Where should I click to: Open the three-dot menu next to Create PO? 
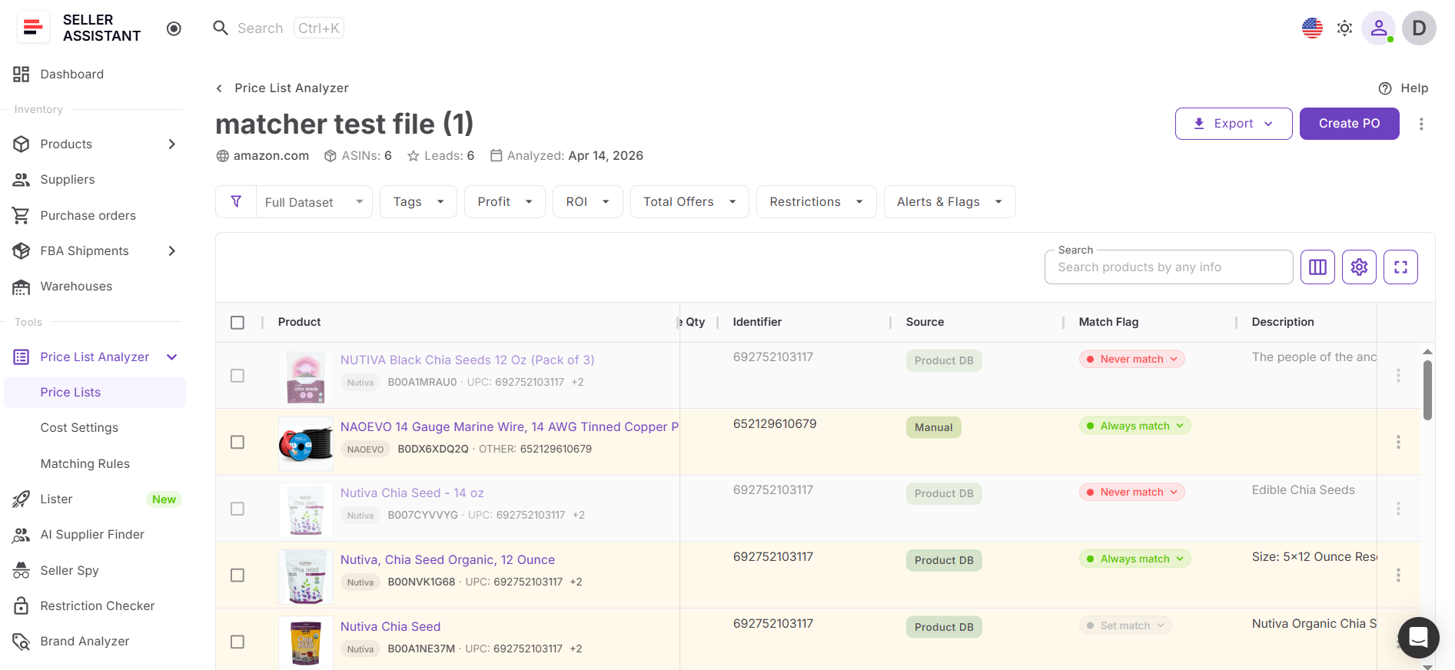point(1421,124)
